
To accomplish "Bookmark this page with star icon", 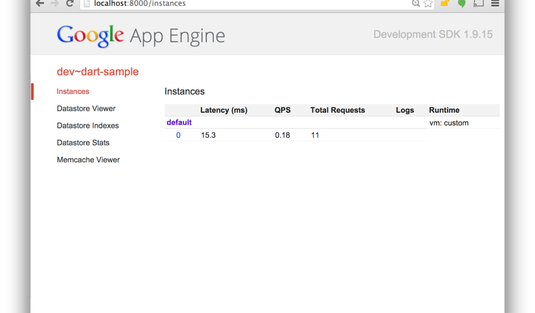I will point(428,4).
